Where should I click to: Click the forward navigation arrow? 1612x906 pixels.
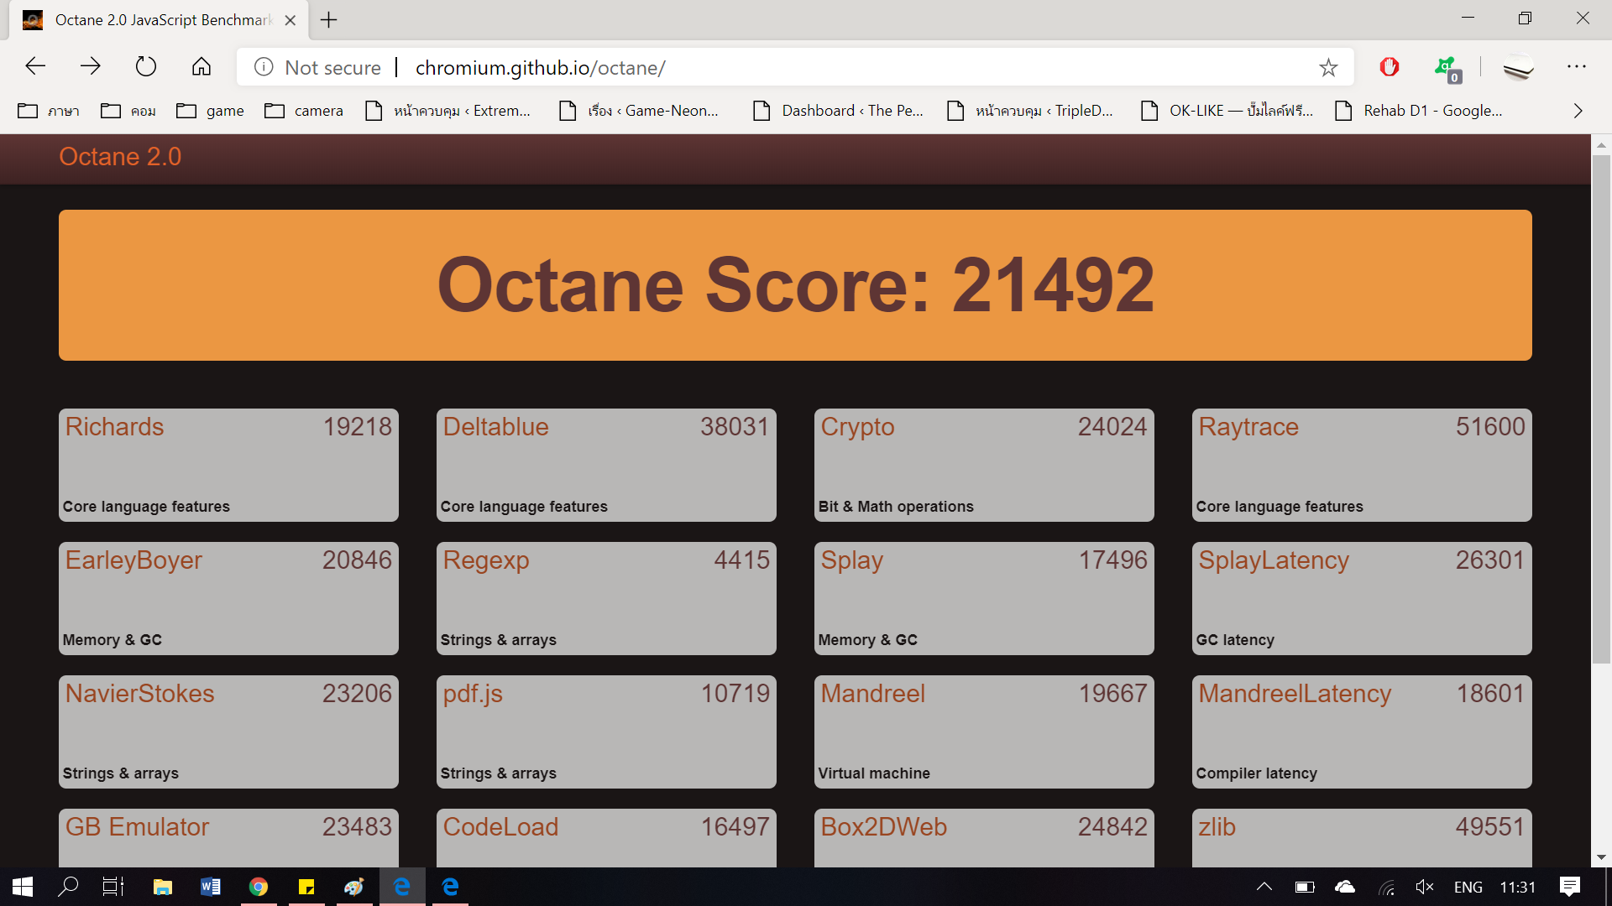point(91,67)
